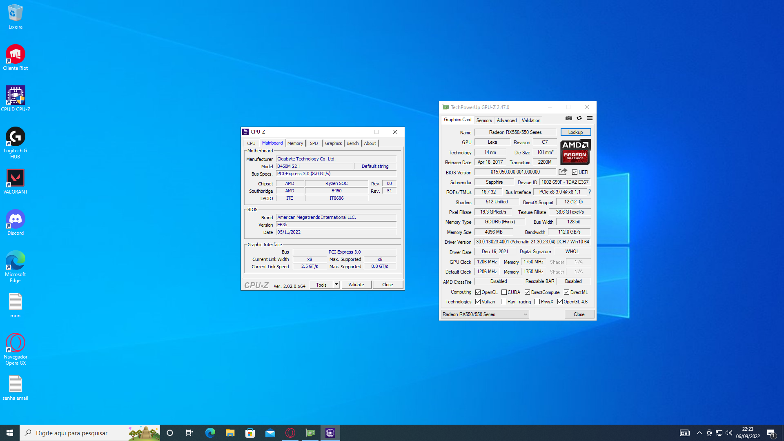
Task: Expand the Radeon RX550/550 Series GPU dropdown
Action: (485, 314)
